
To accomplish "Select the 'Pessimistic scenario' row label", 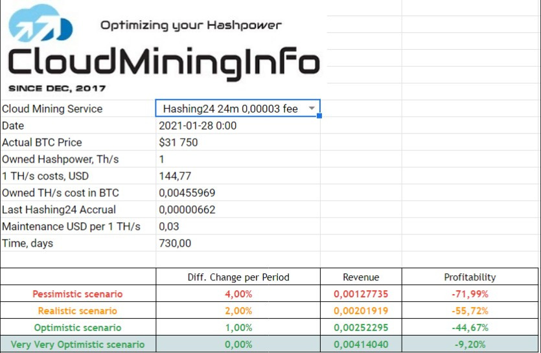I will point(78,294).
